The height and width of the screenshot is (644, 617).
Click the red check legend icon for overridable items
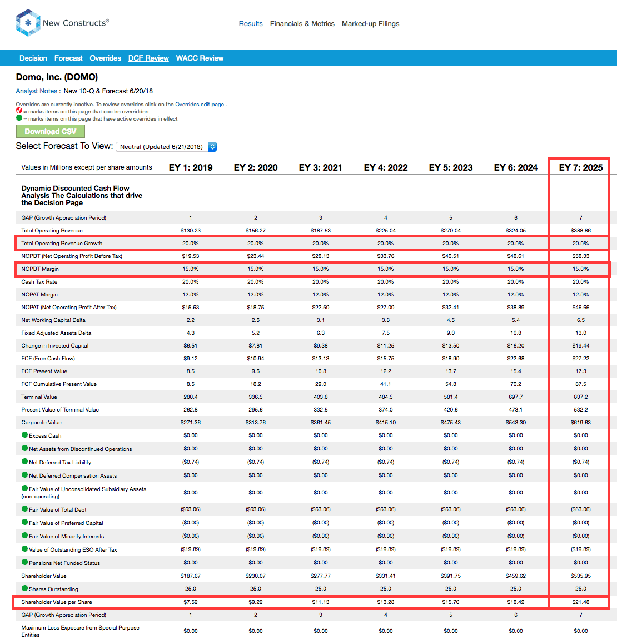[19, 111]
